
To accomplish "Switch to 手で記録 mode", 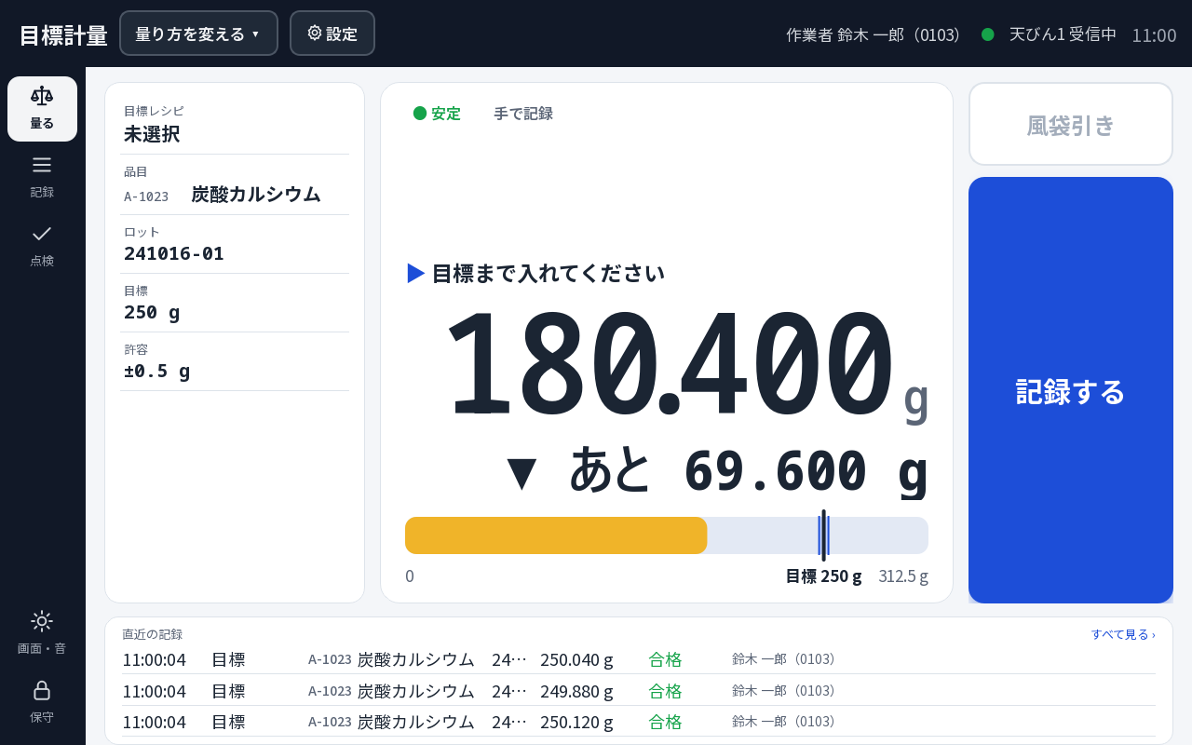I will pos(523,114).
